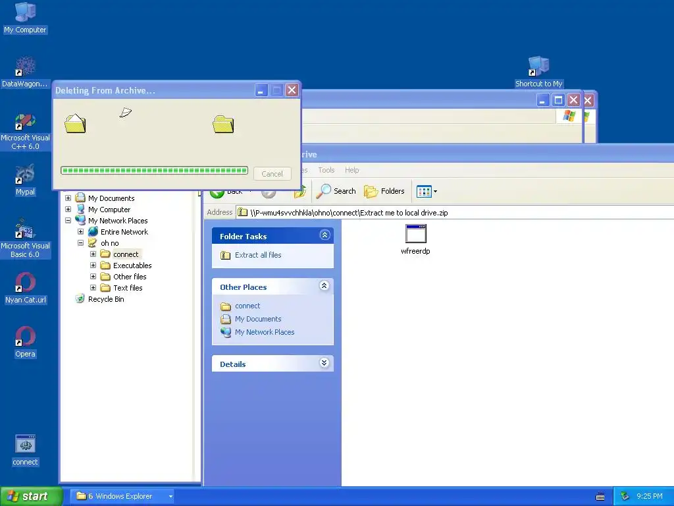The height and width of the screenshot is (506, 674).
Task: Select the connect folder in tree
Action: coord(126,254)
